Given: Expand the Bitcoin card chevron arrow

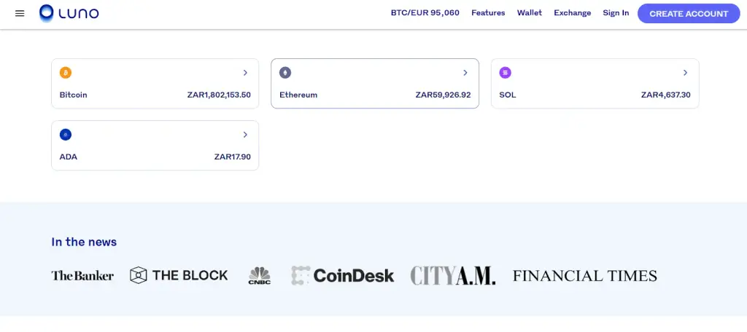Looking at the screenshot, I should (x=245, y=73).
